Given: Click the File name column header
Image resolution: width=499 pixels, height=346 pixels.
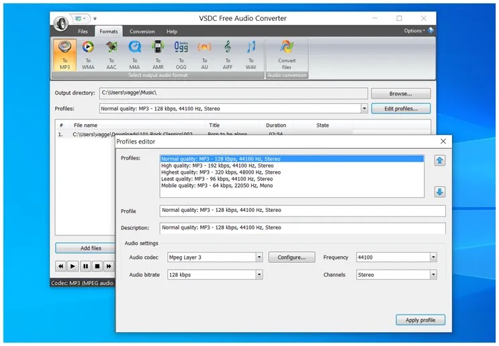Looking at the screenshot, I should coord(138,125).
